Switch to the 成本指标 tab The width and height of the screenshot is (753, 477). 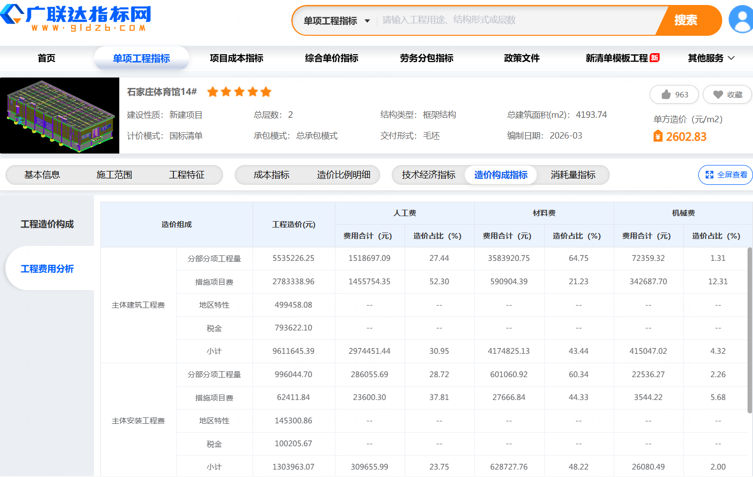pos(271,175)
